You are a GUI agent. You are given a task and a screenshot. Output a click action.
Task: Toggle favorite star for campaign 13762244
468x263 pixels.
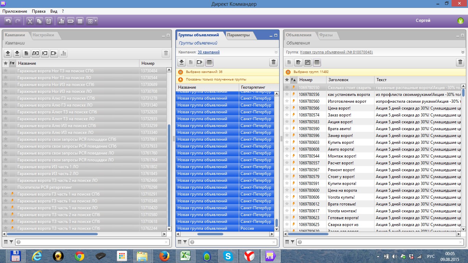pos(5,228)
